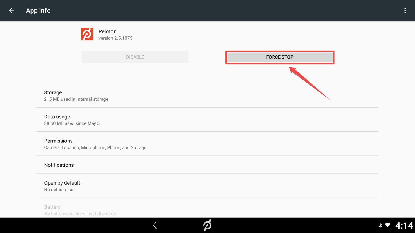Tap the Peloton app name label
Screen dimensions: 415x233
107,31
